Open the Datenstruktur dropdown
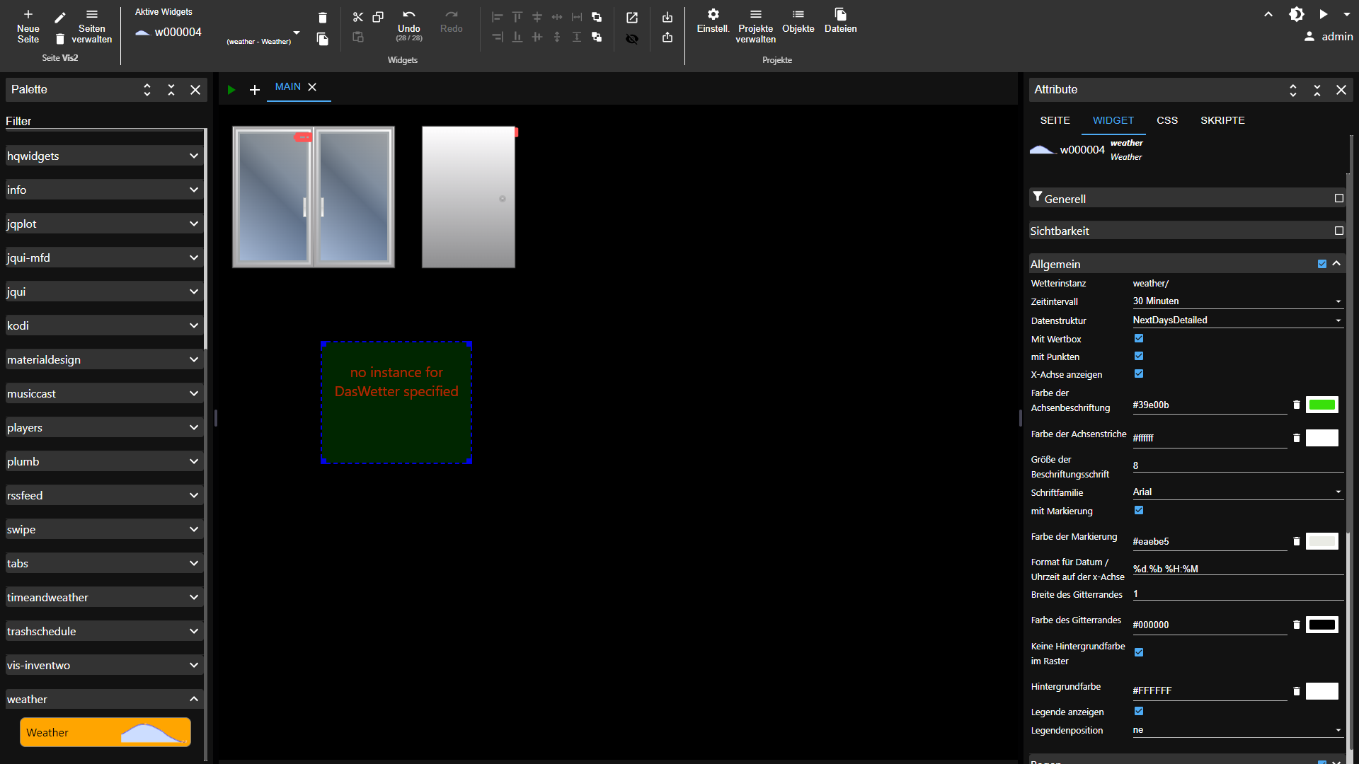The height and width of the screenshot is (764, 1359). 1237,320
